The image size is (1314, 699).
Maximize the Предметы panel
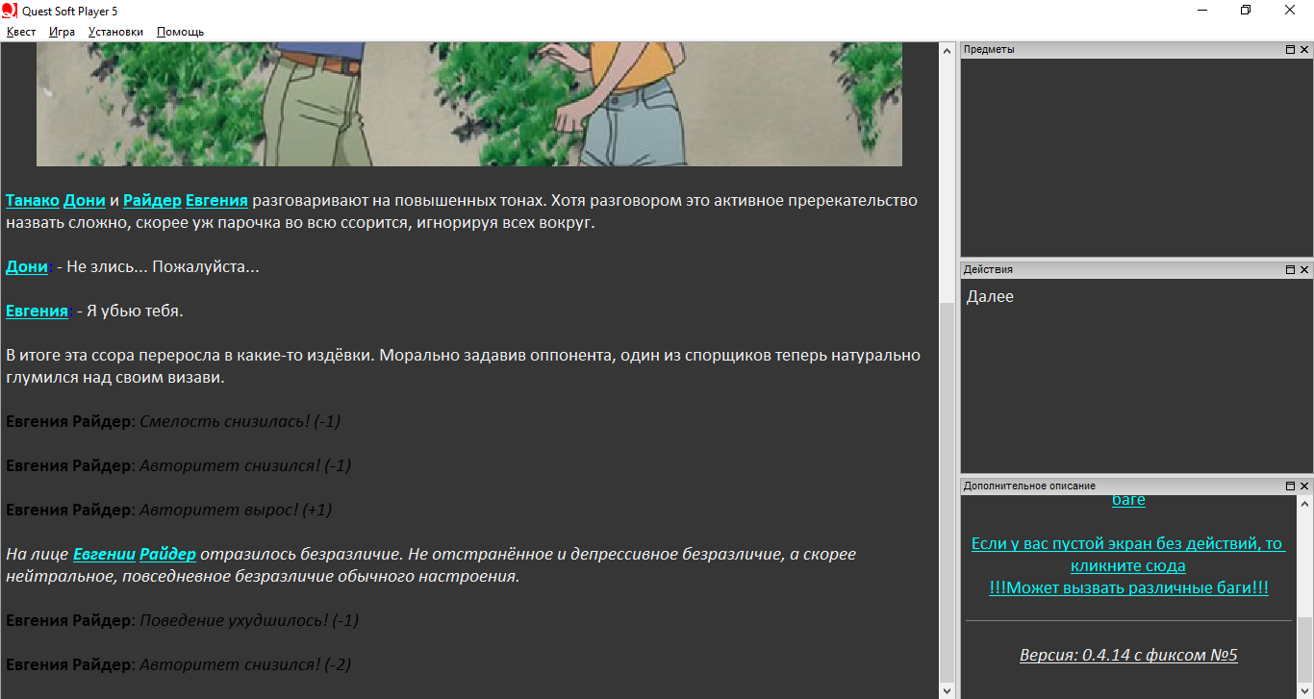(x=1290, y=49)
